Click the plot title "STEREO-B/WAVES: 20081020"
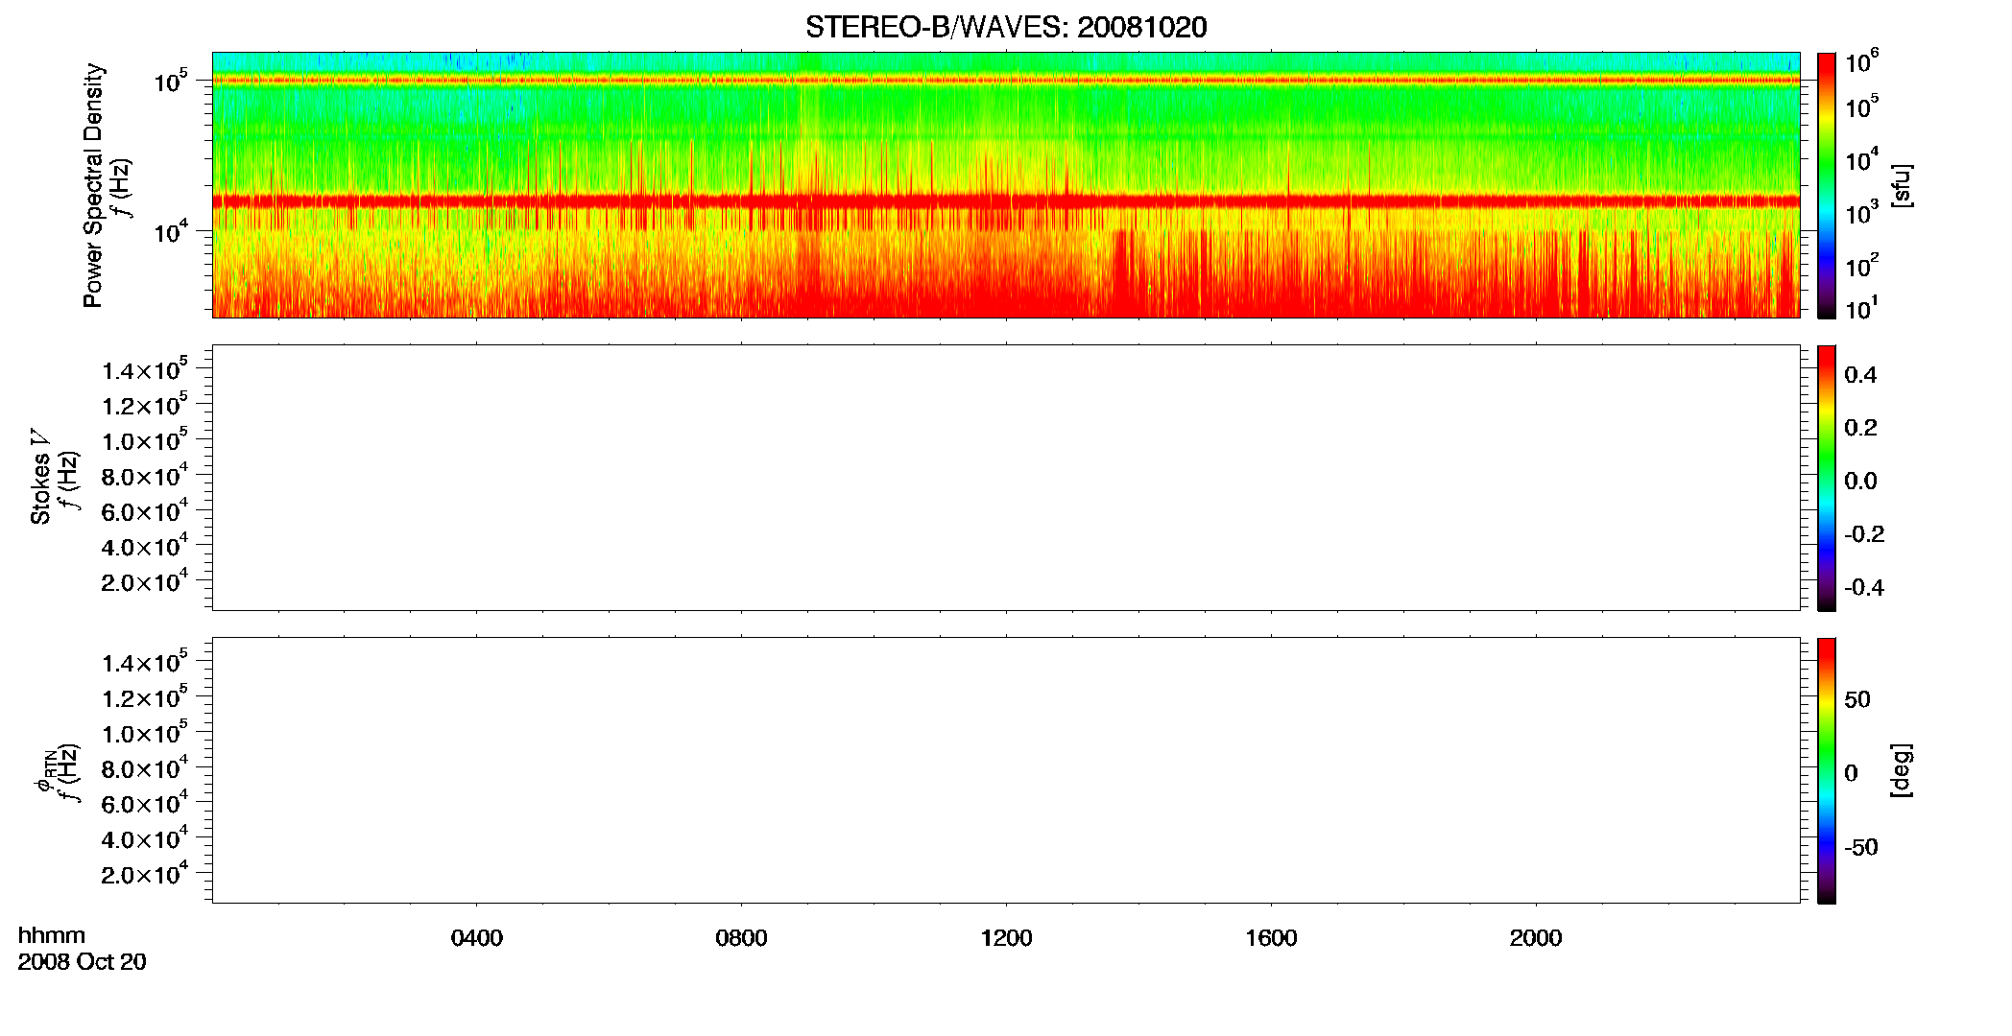 tap(1006, 27)
